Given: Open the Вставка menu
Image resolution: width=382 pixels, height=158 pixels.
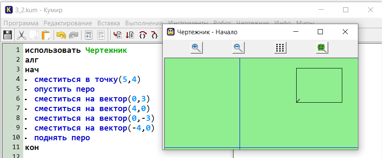Looking at the screenshot, I should 109,23.
